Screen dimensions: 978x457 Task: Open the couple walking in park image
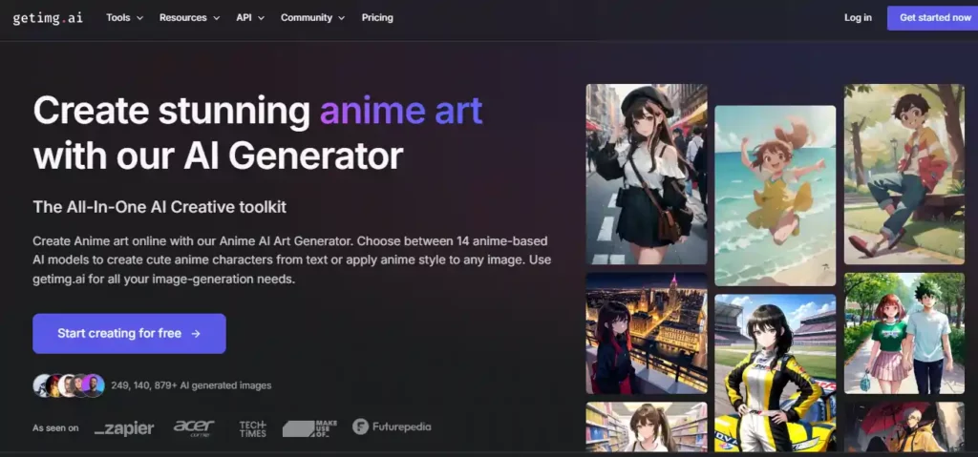pos(904,334)
